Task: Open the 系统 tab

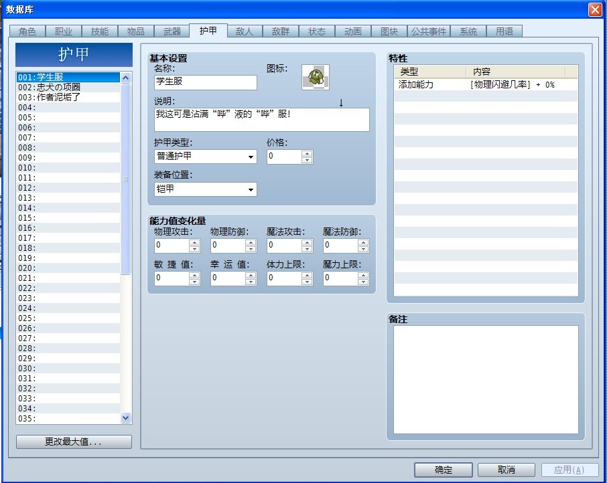Action: (x=468, y=31)
